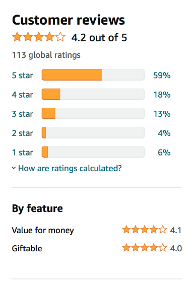Filter reviews by 1 star link

[x=23, y=153]
